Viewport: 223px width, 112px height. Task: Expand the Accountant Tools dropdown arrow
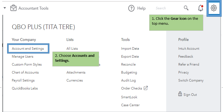tap(5, 8)
